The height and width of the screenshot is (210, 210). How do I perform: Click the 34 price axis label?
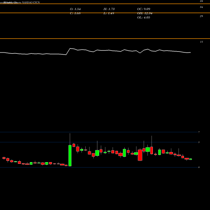201,7
